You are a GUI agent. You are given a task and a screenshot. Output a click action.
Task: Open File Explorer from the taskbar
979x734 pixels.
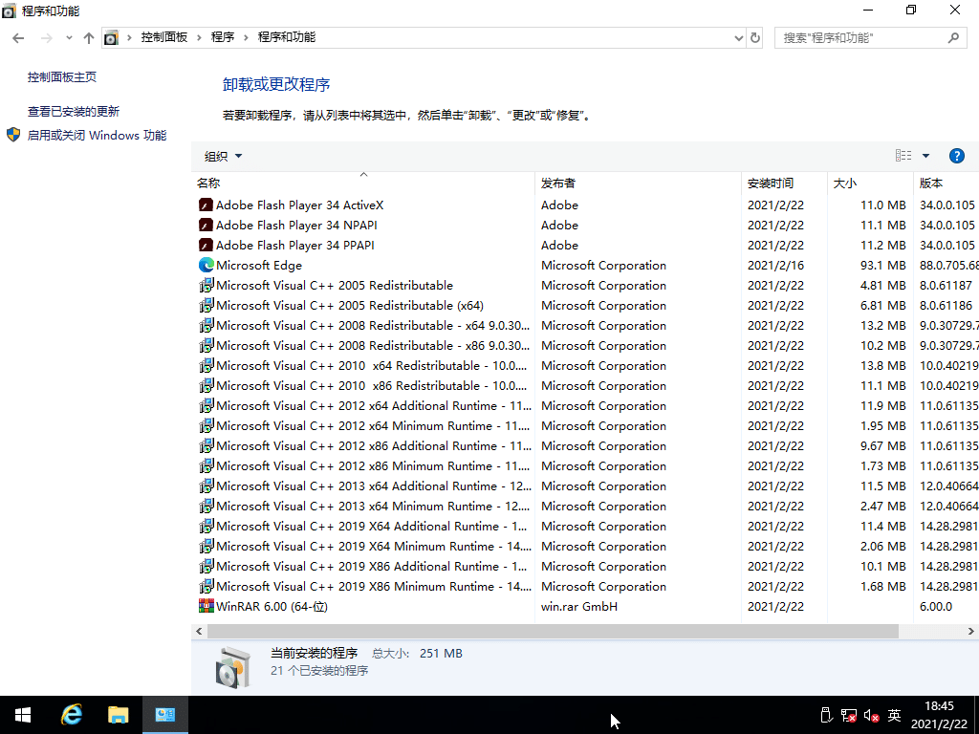pos(118,715)
